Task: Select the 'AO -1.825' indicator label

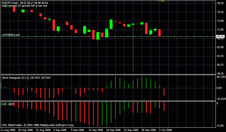Action: 8,104
